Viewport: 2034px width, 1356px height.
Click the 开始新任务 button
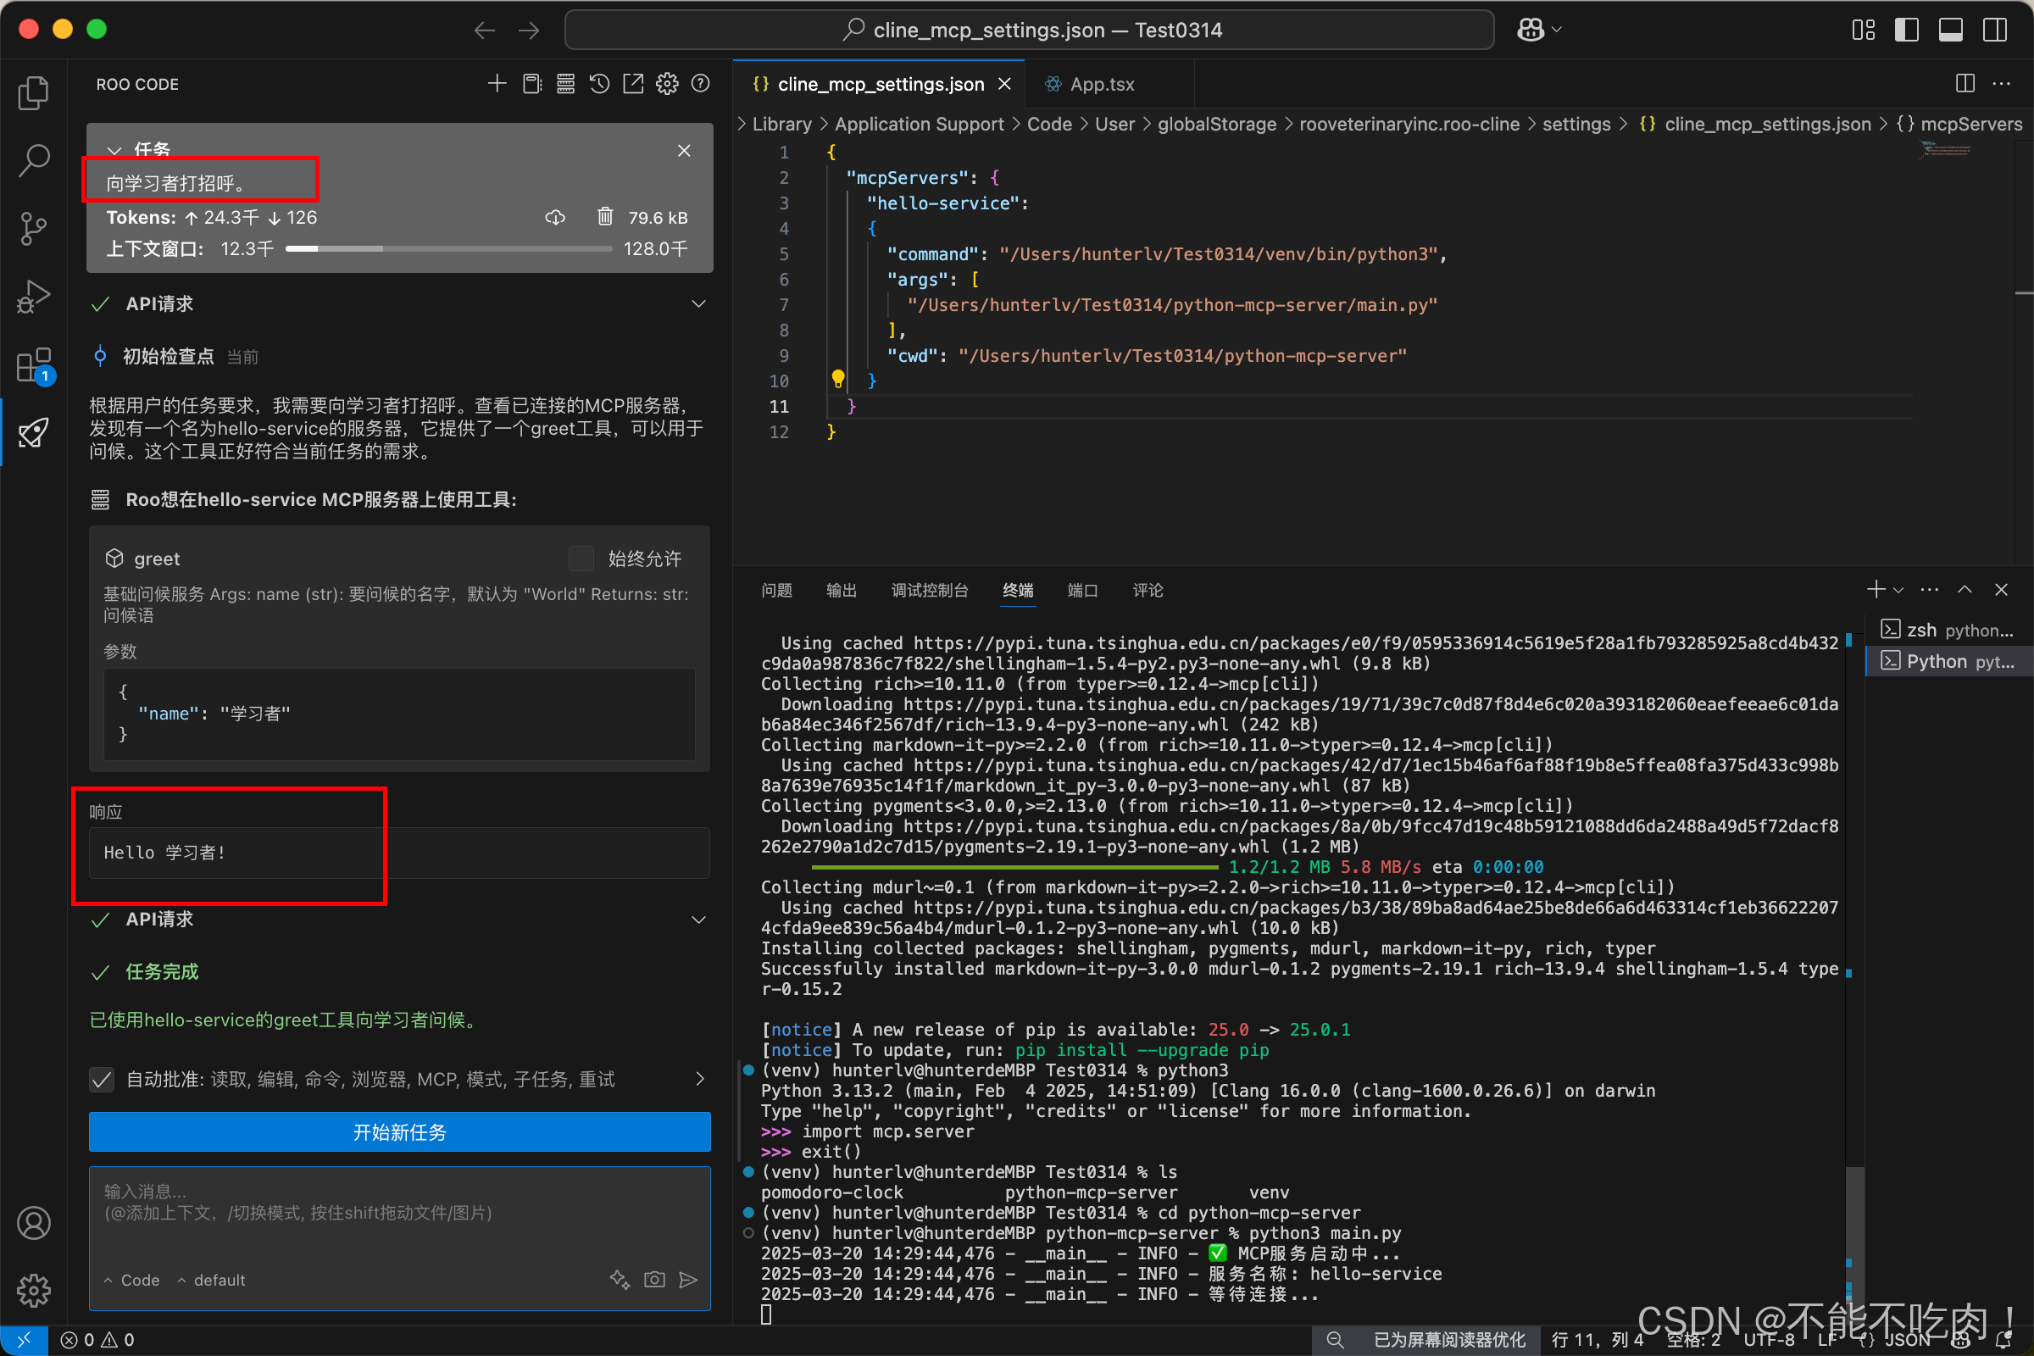(x=399, y=1131)
